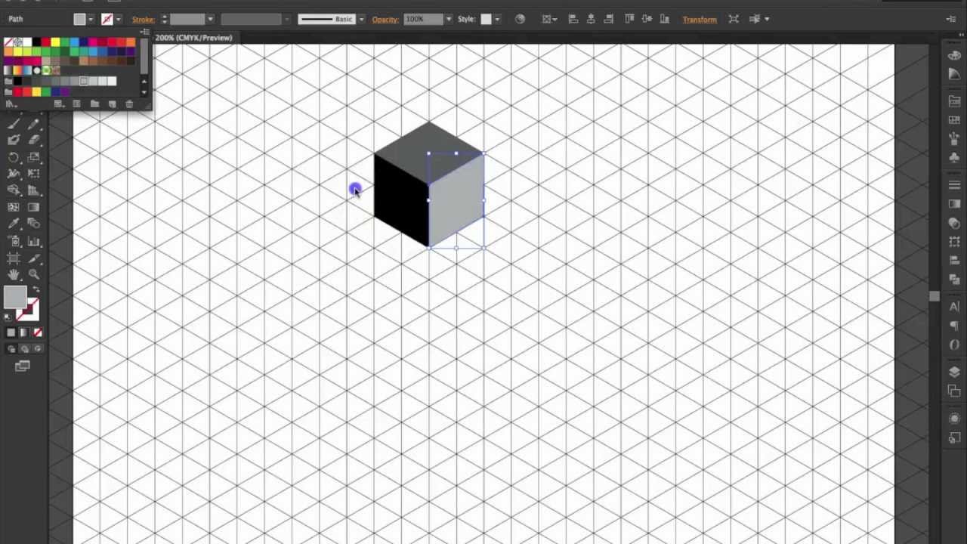Create a new color group in Swatches
The image size is (967, 544).
point(94,104)
